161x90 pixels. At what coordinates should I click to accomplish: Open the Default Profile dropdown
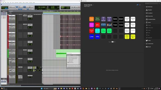(88, 6)
